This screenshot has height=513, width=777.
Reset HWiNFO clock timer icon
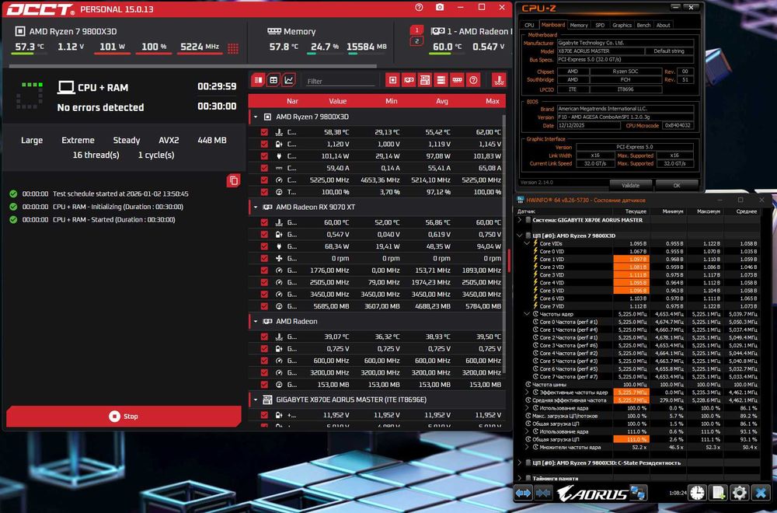(697, 493)
